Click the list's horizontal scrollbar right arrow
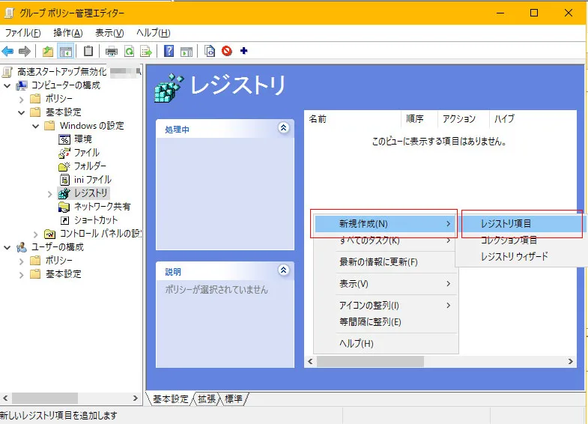This screenshot has width=588, height=424. pos(571,362)
